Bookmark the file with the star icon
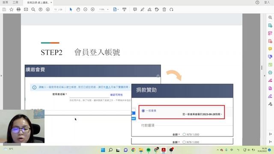The height and width of the screenshot is (154, 274). pyautogui.click(x=12, y=9)
